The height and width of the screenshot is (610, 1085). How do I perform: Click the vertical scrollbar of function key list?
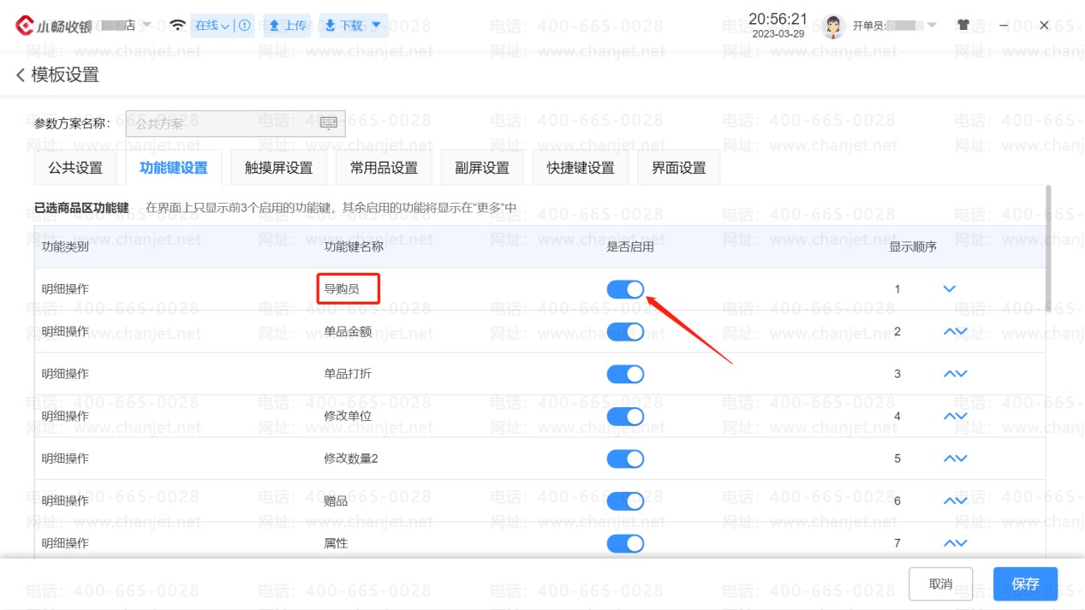[x=1048, y=248]
